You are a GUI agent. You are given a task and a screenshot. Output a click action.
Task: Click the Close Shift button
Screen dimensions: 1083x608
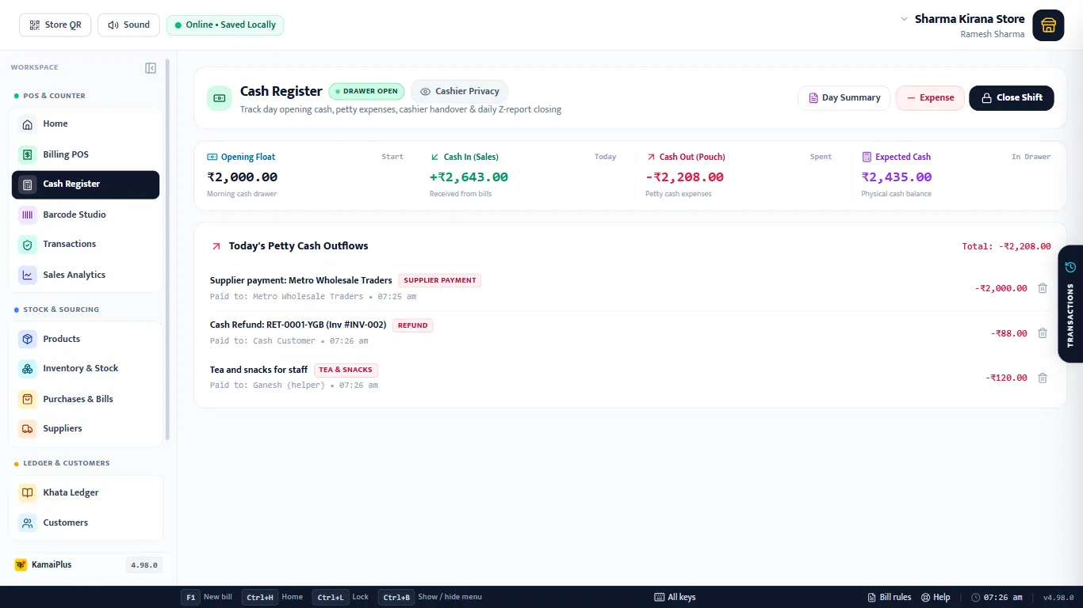coord(1012,98)
